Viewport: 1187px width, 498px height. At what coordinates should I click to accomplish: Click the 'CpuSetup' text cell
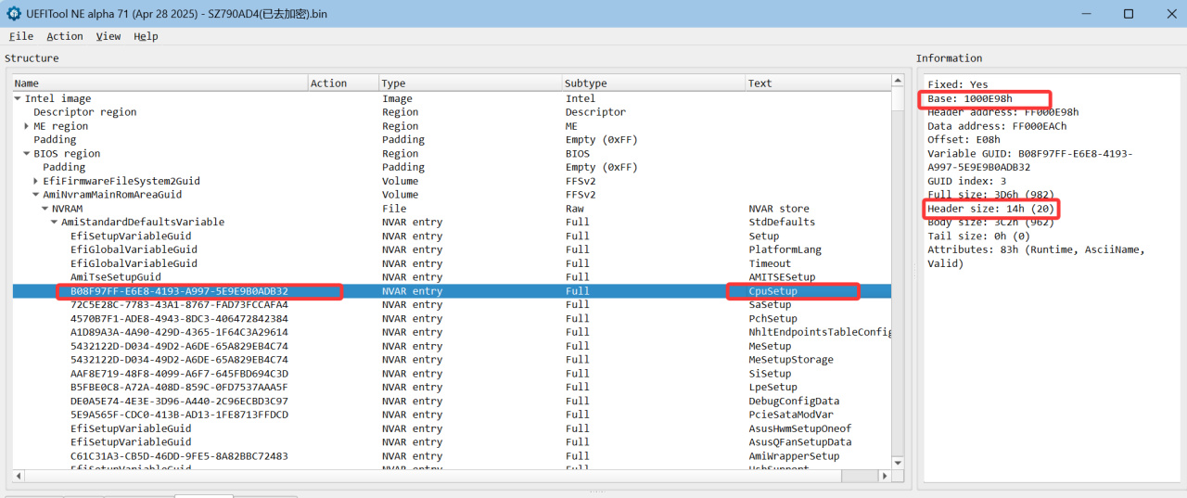(772, 291)
